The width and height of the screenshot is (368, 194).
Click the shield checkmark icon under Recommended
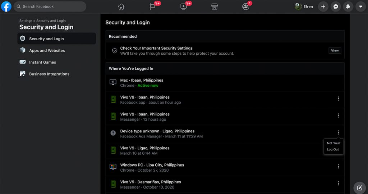coord(115,50)
